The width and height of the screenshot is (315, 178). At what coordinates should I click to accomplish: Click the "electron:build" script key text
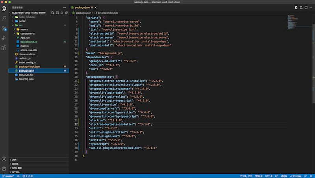[x=102, y=33]
